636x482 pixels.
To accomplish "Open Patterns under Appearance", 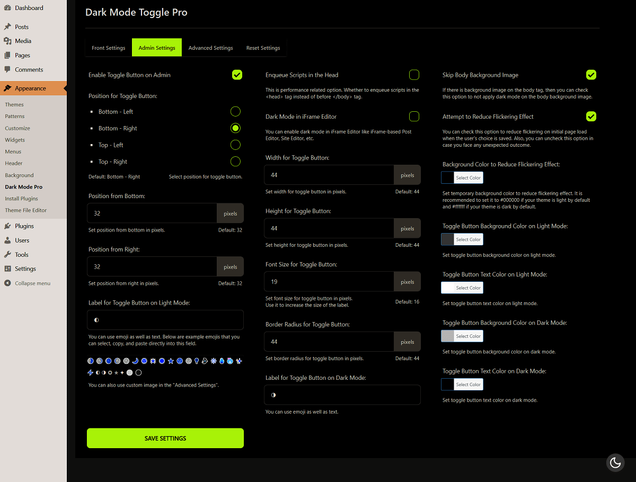I will pos(15,116).
